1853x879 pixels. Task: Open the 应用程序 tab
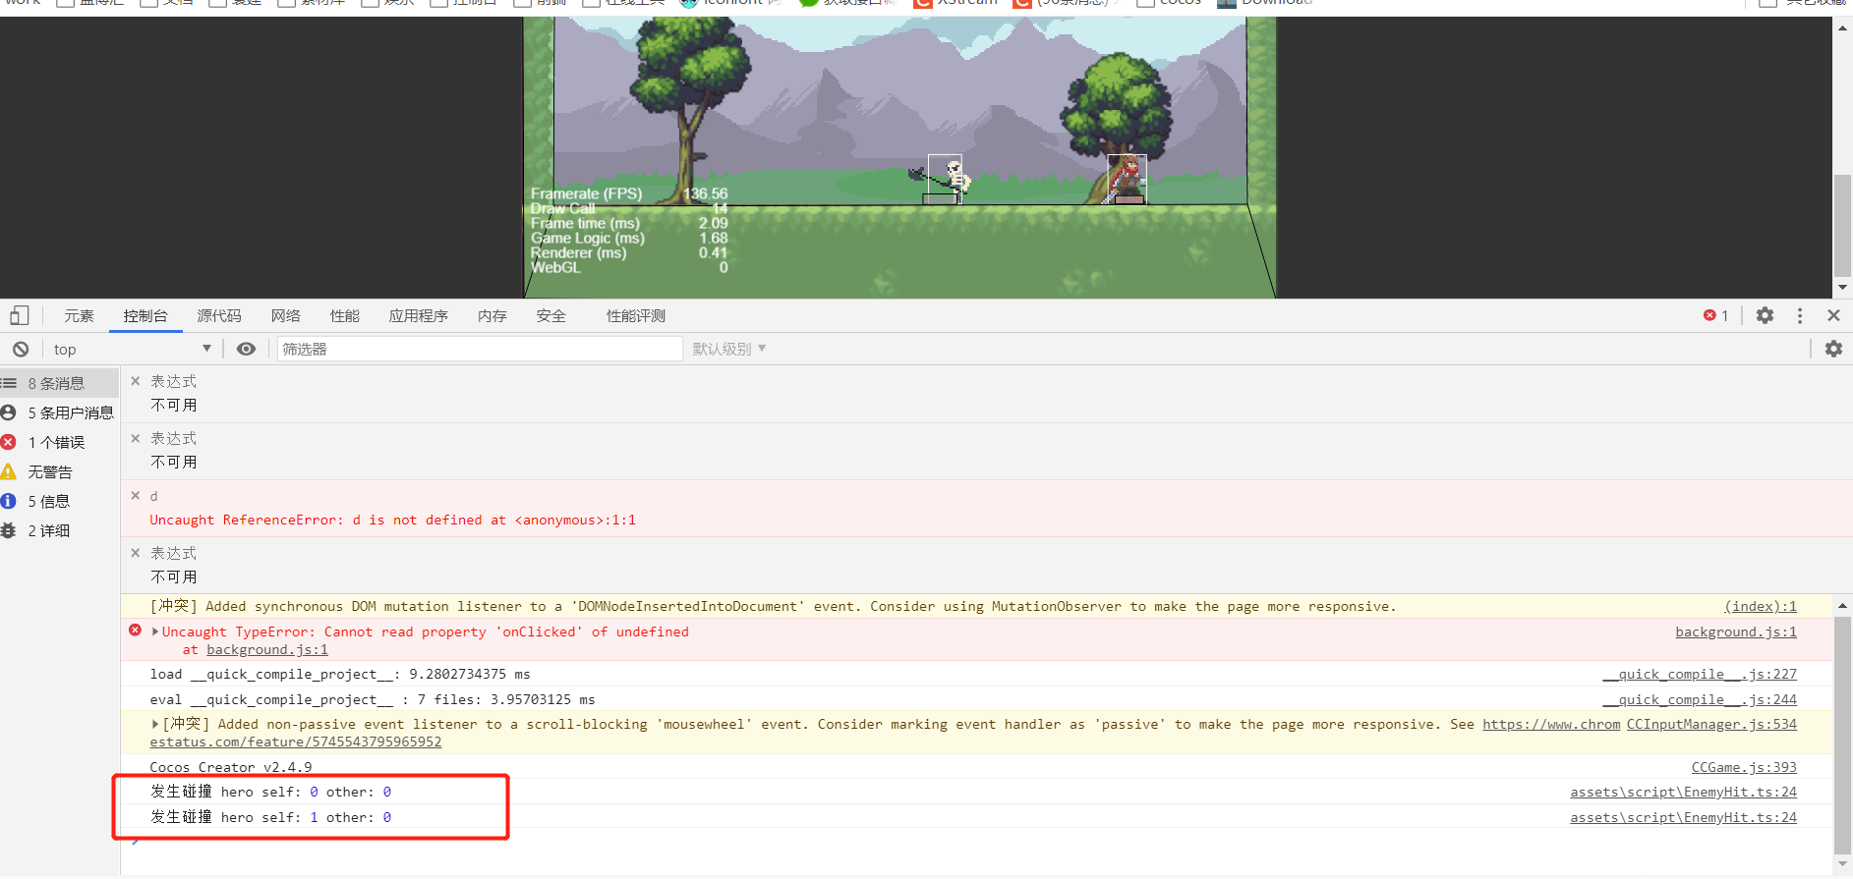coord(419,315)
